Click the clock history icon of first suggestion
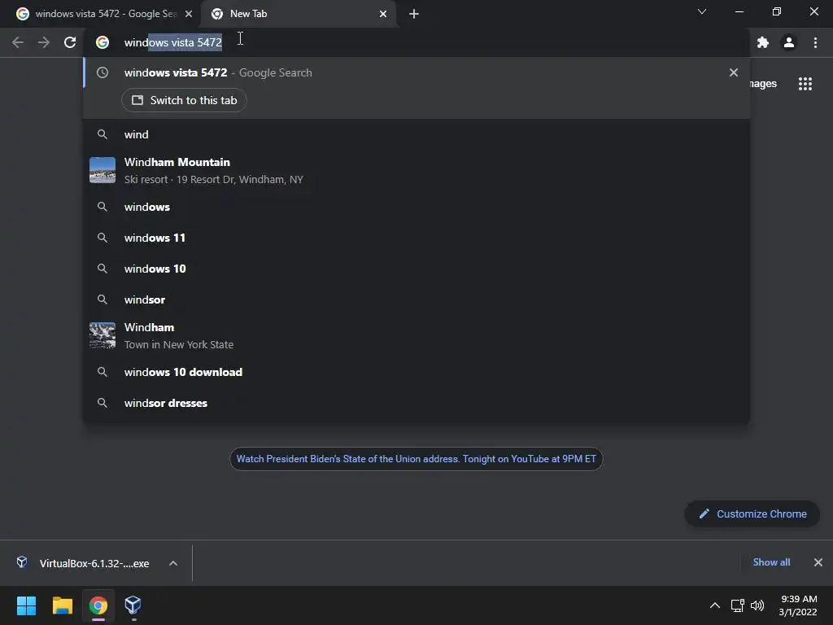This screenshot has height=625, width=833. [x=102, y=72]
